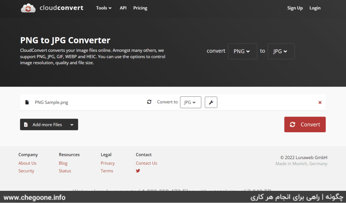Click the cloudconvert brand name text
The width and height of the screenshot is (346, 203).
(x=61, y=8)
